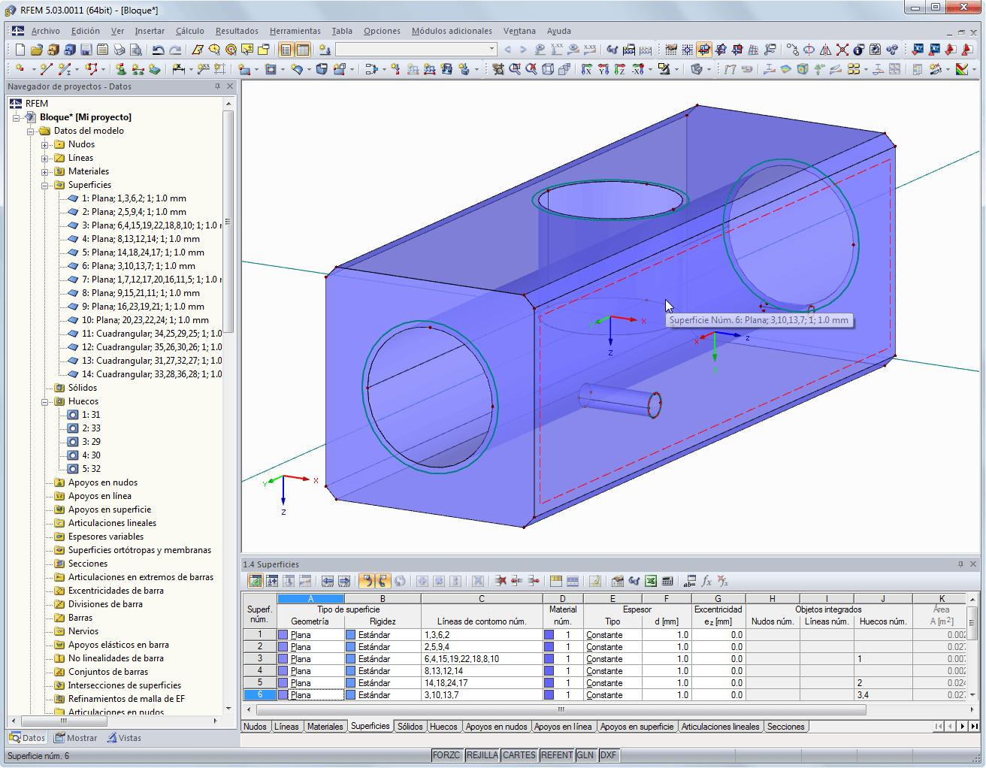Select the info icon in the upper toolbar
Image resolution: width=986 pixels, height=768 pixels.
point(858,50)
